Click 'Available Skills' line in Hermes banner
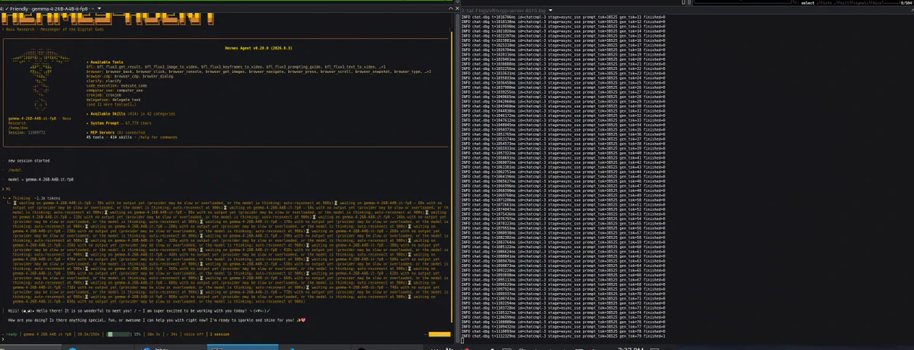Screen dimensions: 914x350 click(x=133, y=113)
